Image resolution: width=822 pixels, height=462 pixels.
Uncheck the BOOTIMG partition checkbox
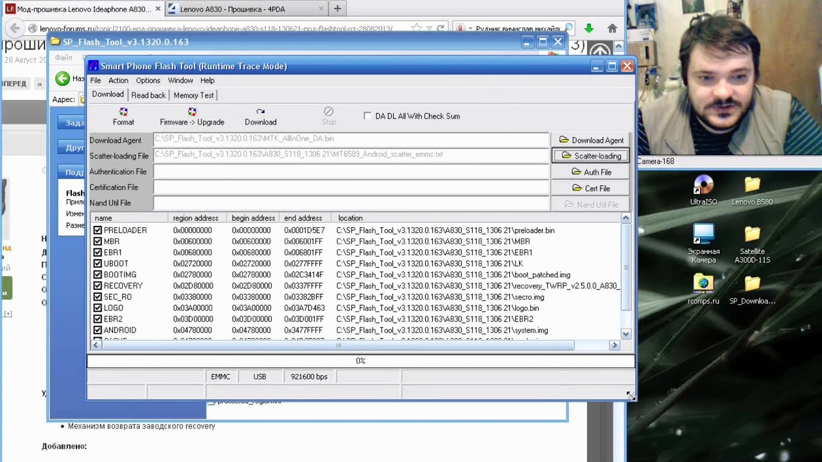(98, 275)
